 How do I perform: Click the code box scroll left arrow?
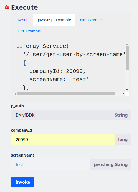(15, 94)
